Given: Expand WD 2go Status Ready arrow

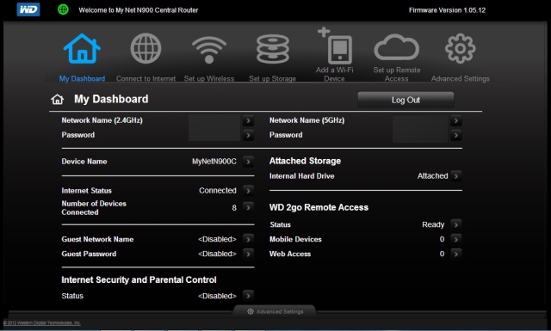Looking at the screenshot, I should pos(455,224).
